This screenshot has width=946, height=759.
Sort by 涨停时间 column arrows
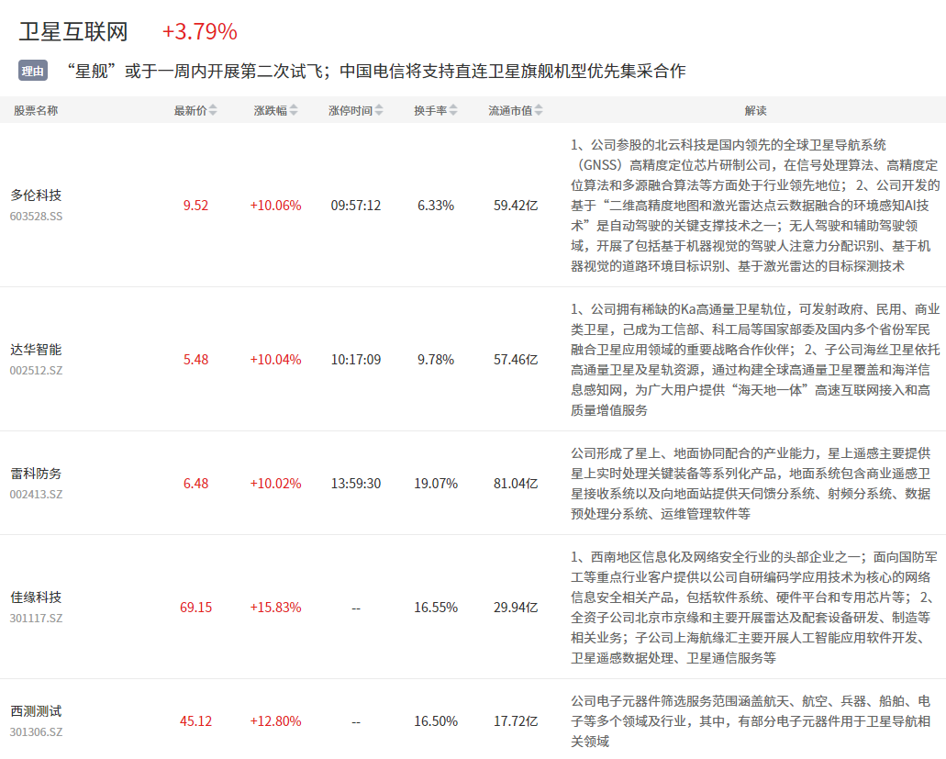(x=379, y=110)
